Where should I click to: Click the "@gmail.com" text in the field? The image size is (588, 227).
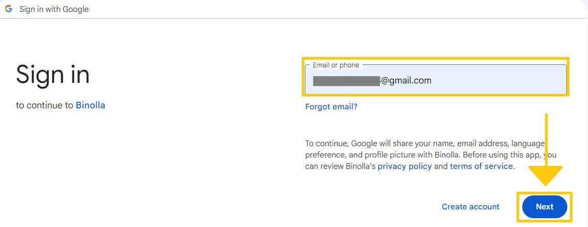click(x=406, y=81)
